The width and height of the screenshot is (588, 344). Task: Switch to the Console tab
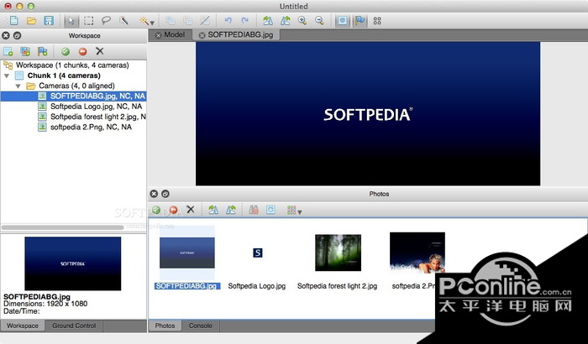pos(200,326)
